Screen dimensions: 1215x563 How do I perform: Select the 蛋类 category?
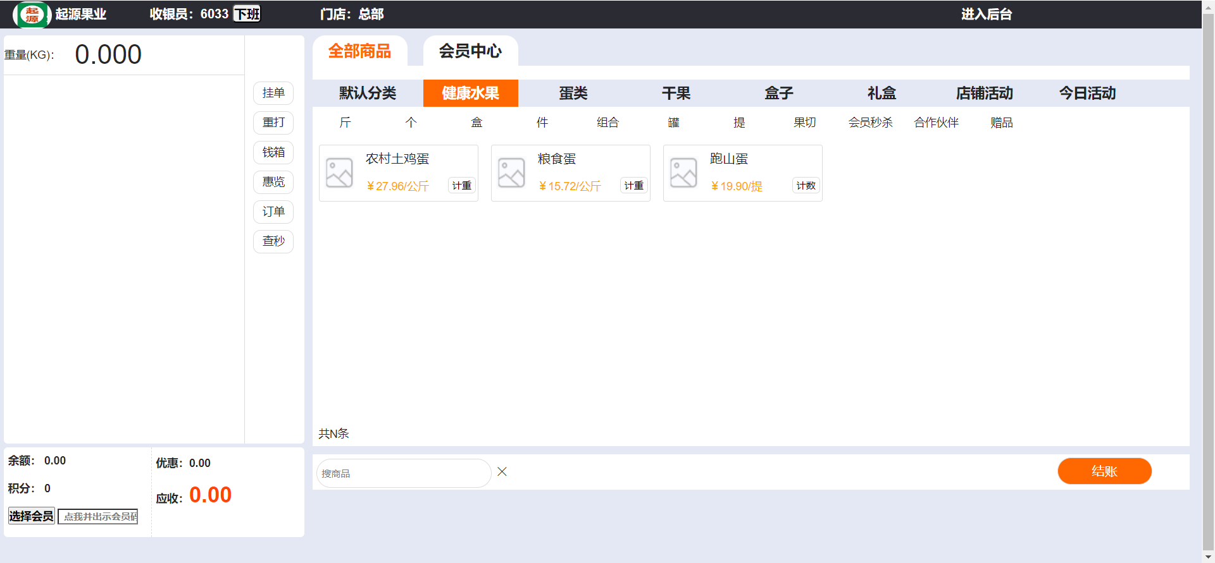(573, 93)
